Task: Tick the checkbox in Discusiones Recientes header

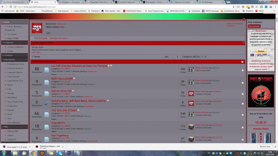Action: pos(242,62)
